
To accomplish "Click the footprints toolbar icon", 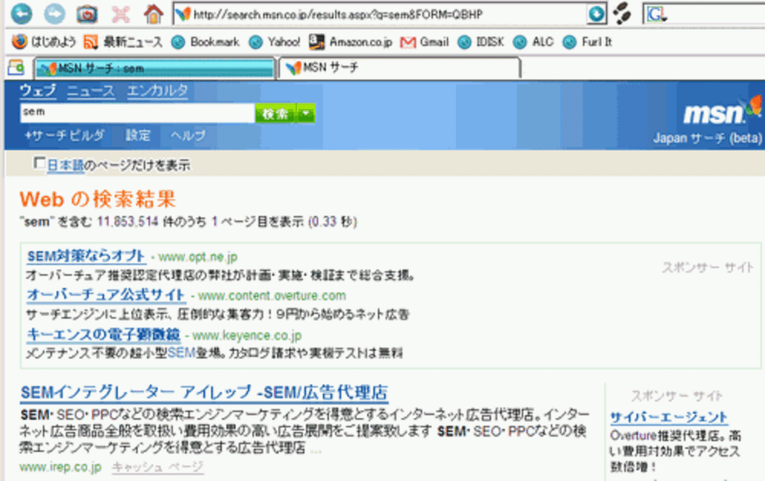I will (x=621, y=13).
